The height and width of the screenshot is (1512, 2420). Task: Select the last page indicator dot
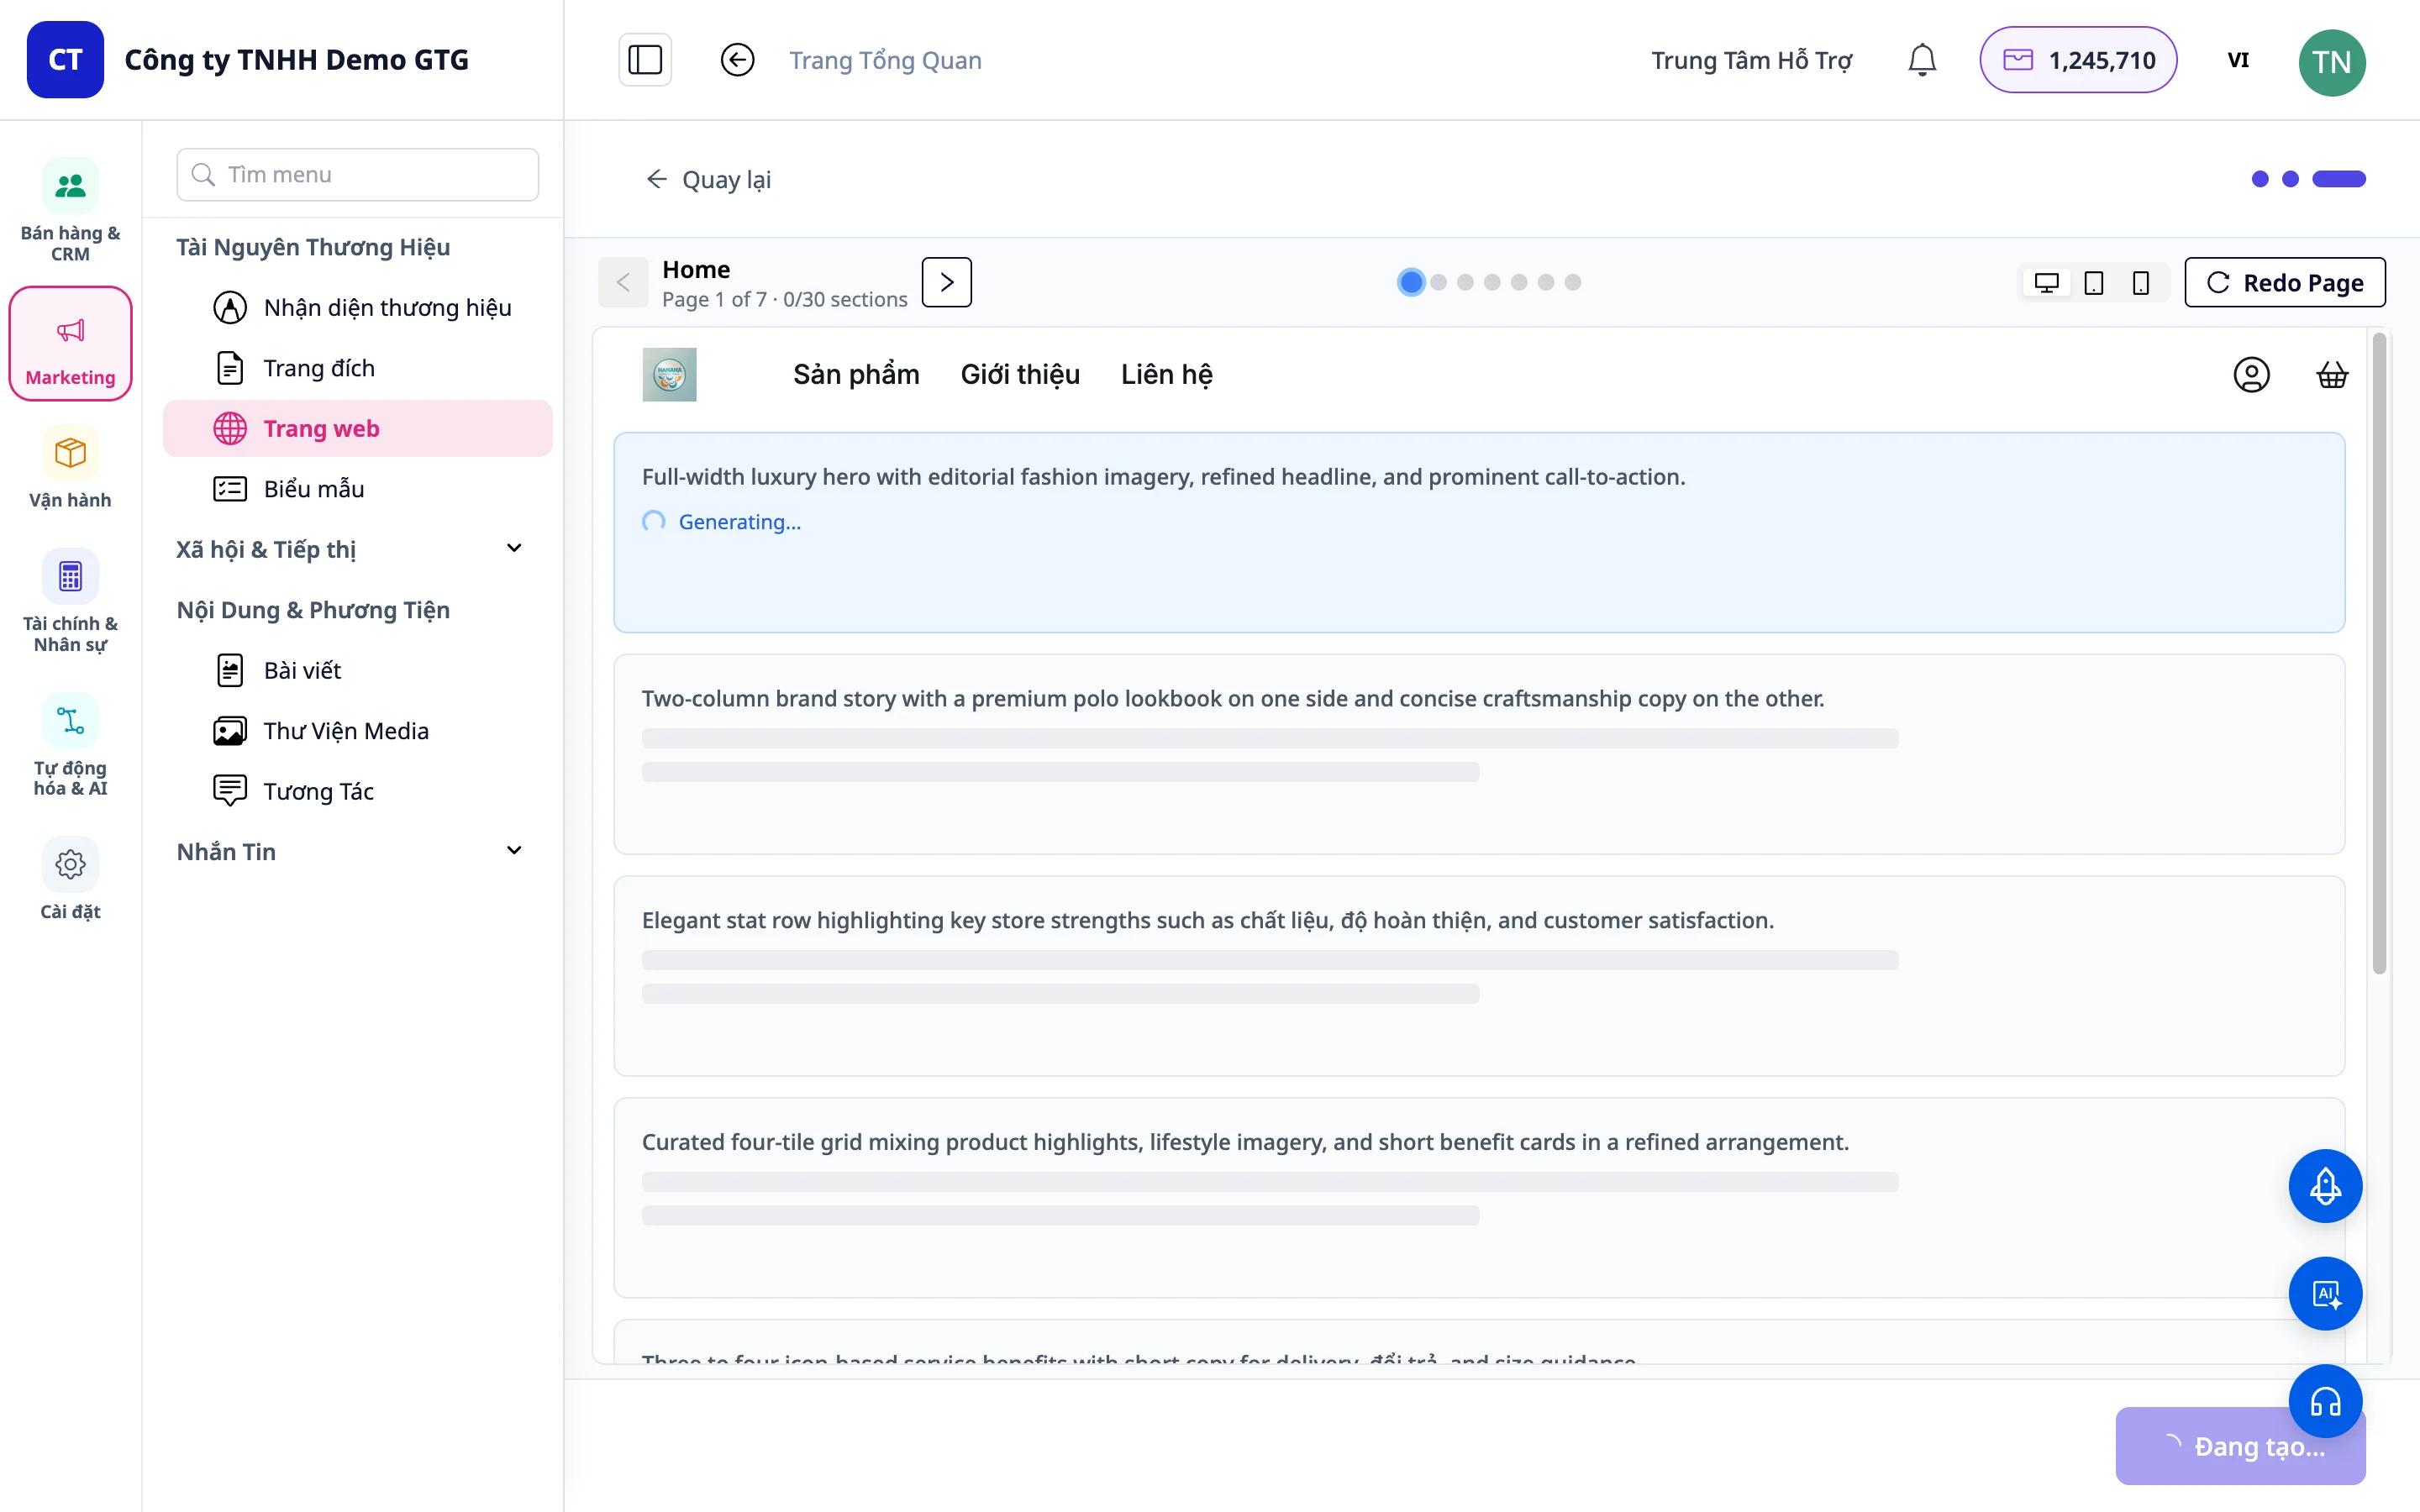click(1573, 282)
